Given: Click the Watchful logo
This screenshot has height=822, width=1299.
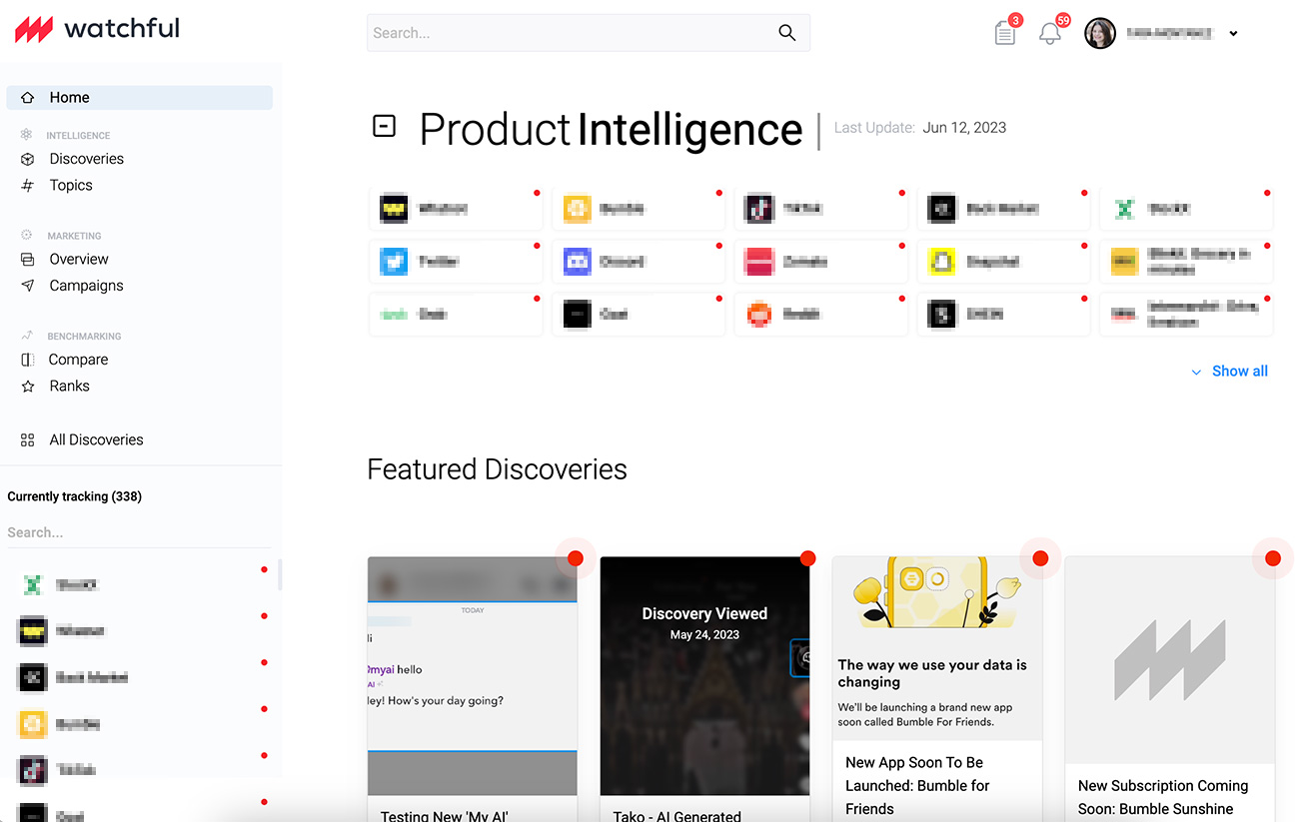Looking at the screenshot, I should (x=97, y=29).
